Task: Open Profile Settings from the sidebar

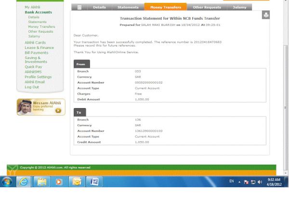Action: 38,77
